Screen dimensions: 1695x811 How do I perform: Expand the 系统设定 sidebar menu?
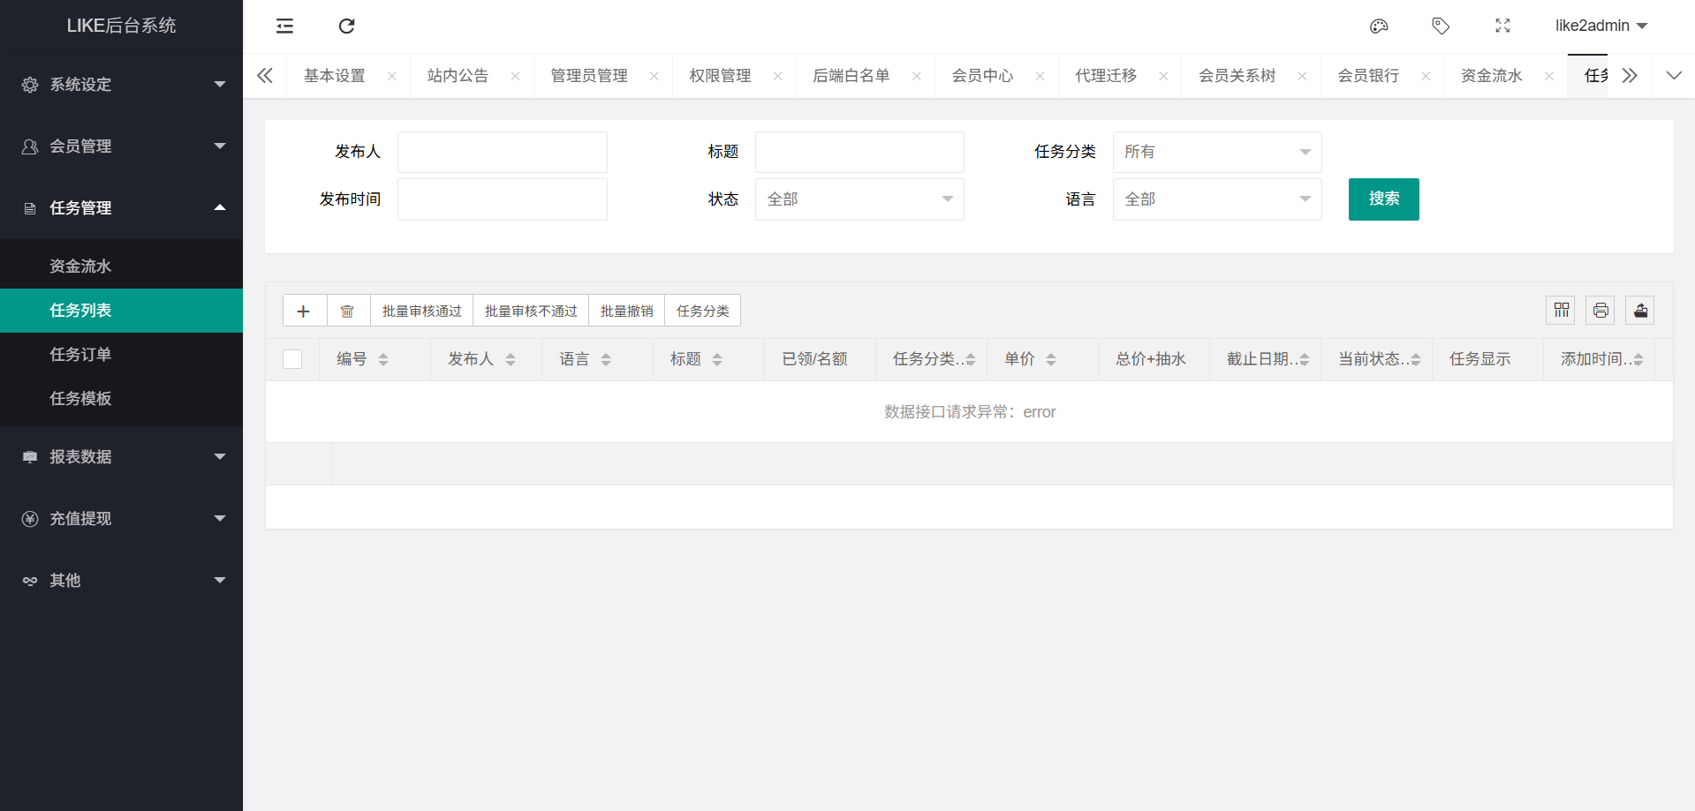click(121, 85)
